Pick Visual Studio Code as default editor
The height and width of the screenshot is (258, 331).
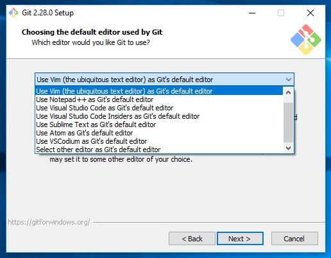point(159,108)
